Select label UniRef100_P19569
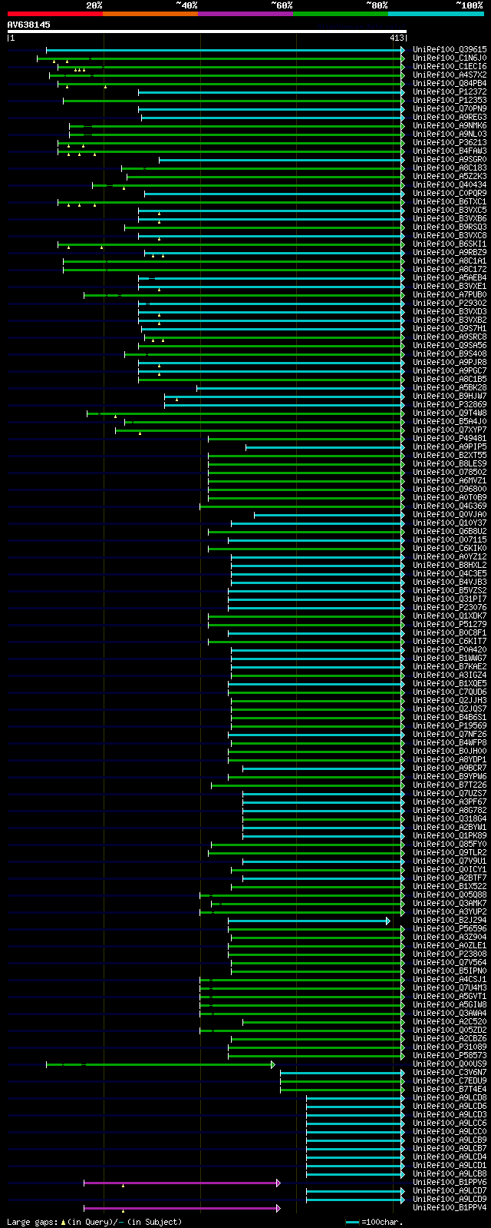 450,725
